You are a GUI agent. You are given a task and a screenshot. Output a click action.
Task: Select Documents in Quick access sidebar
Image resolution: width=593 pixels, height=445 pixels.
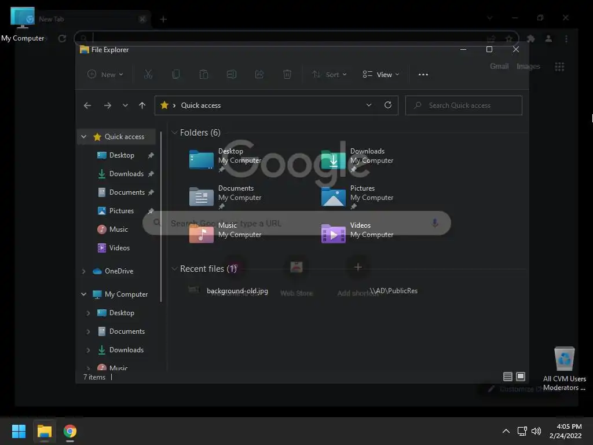click(127, 192)
